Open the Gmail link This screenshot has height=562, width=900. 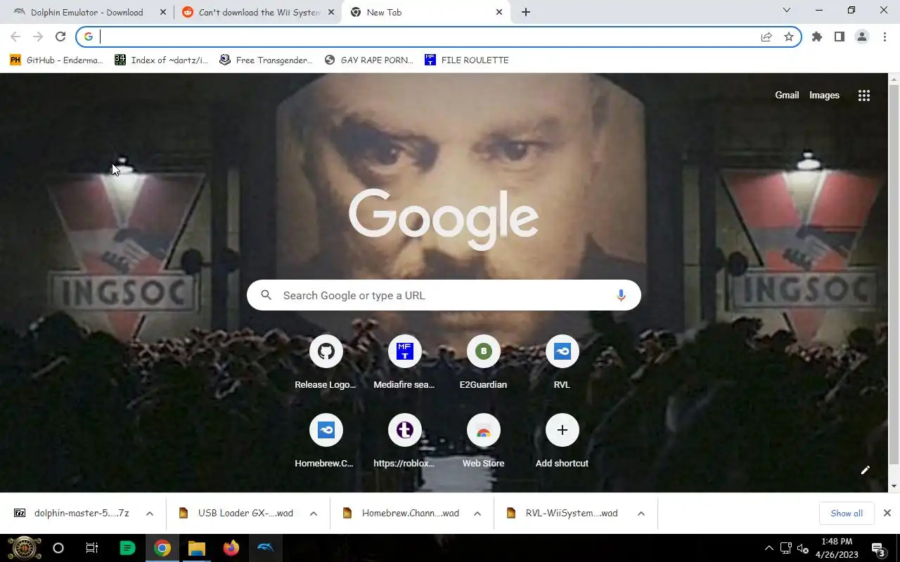tap(787, 96)
